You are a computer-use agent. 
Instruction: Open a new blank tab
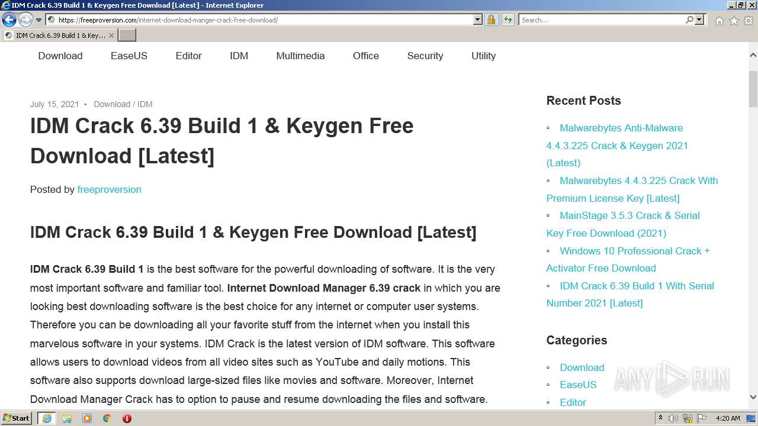(x=127, y=35)
